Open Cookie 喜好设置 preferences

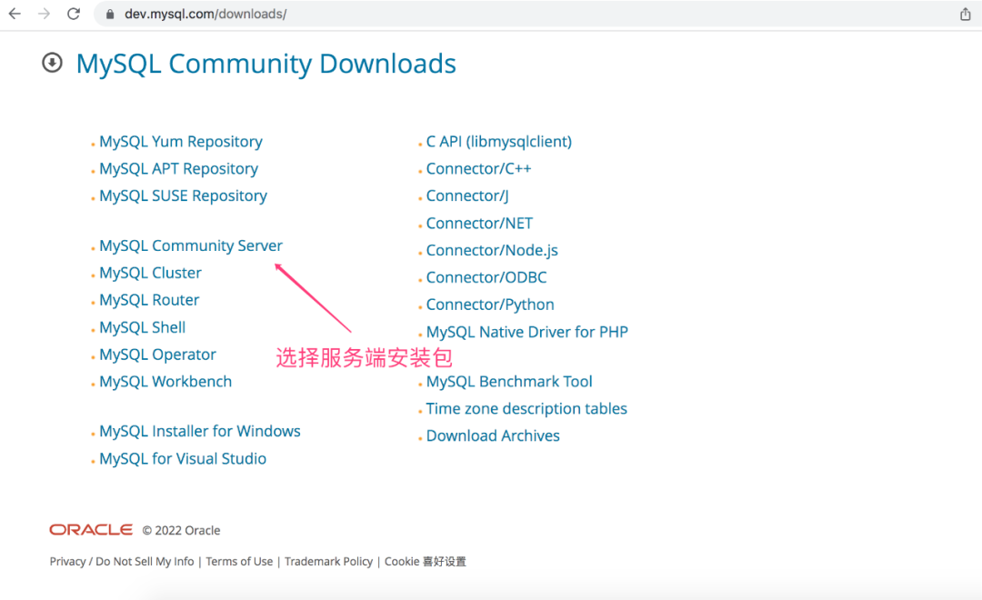click(x=426, y=562)
